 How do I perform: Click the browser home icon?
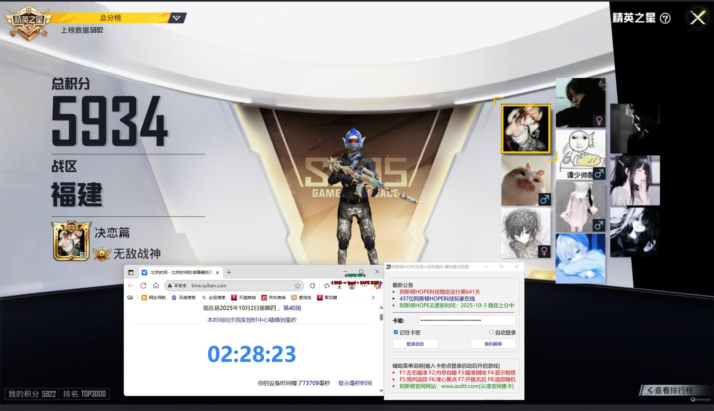point(156,285)
